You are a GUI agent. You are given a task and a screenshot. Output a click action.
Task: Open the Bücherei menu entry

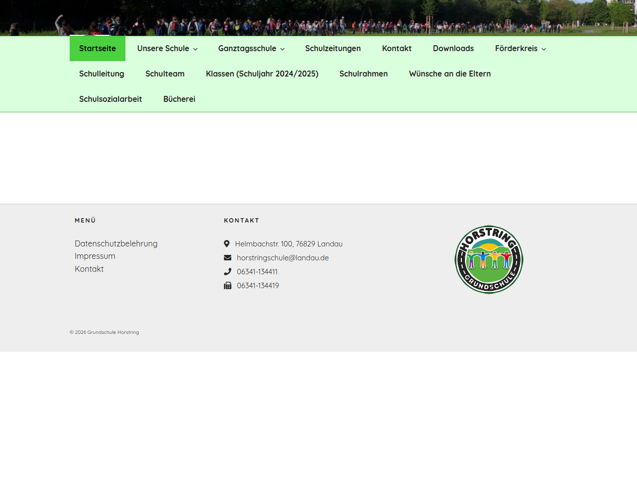pyautogui.click(x=179, y=99)
